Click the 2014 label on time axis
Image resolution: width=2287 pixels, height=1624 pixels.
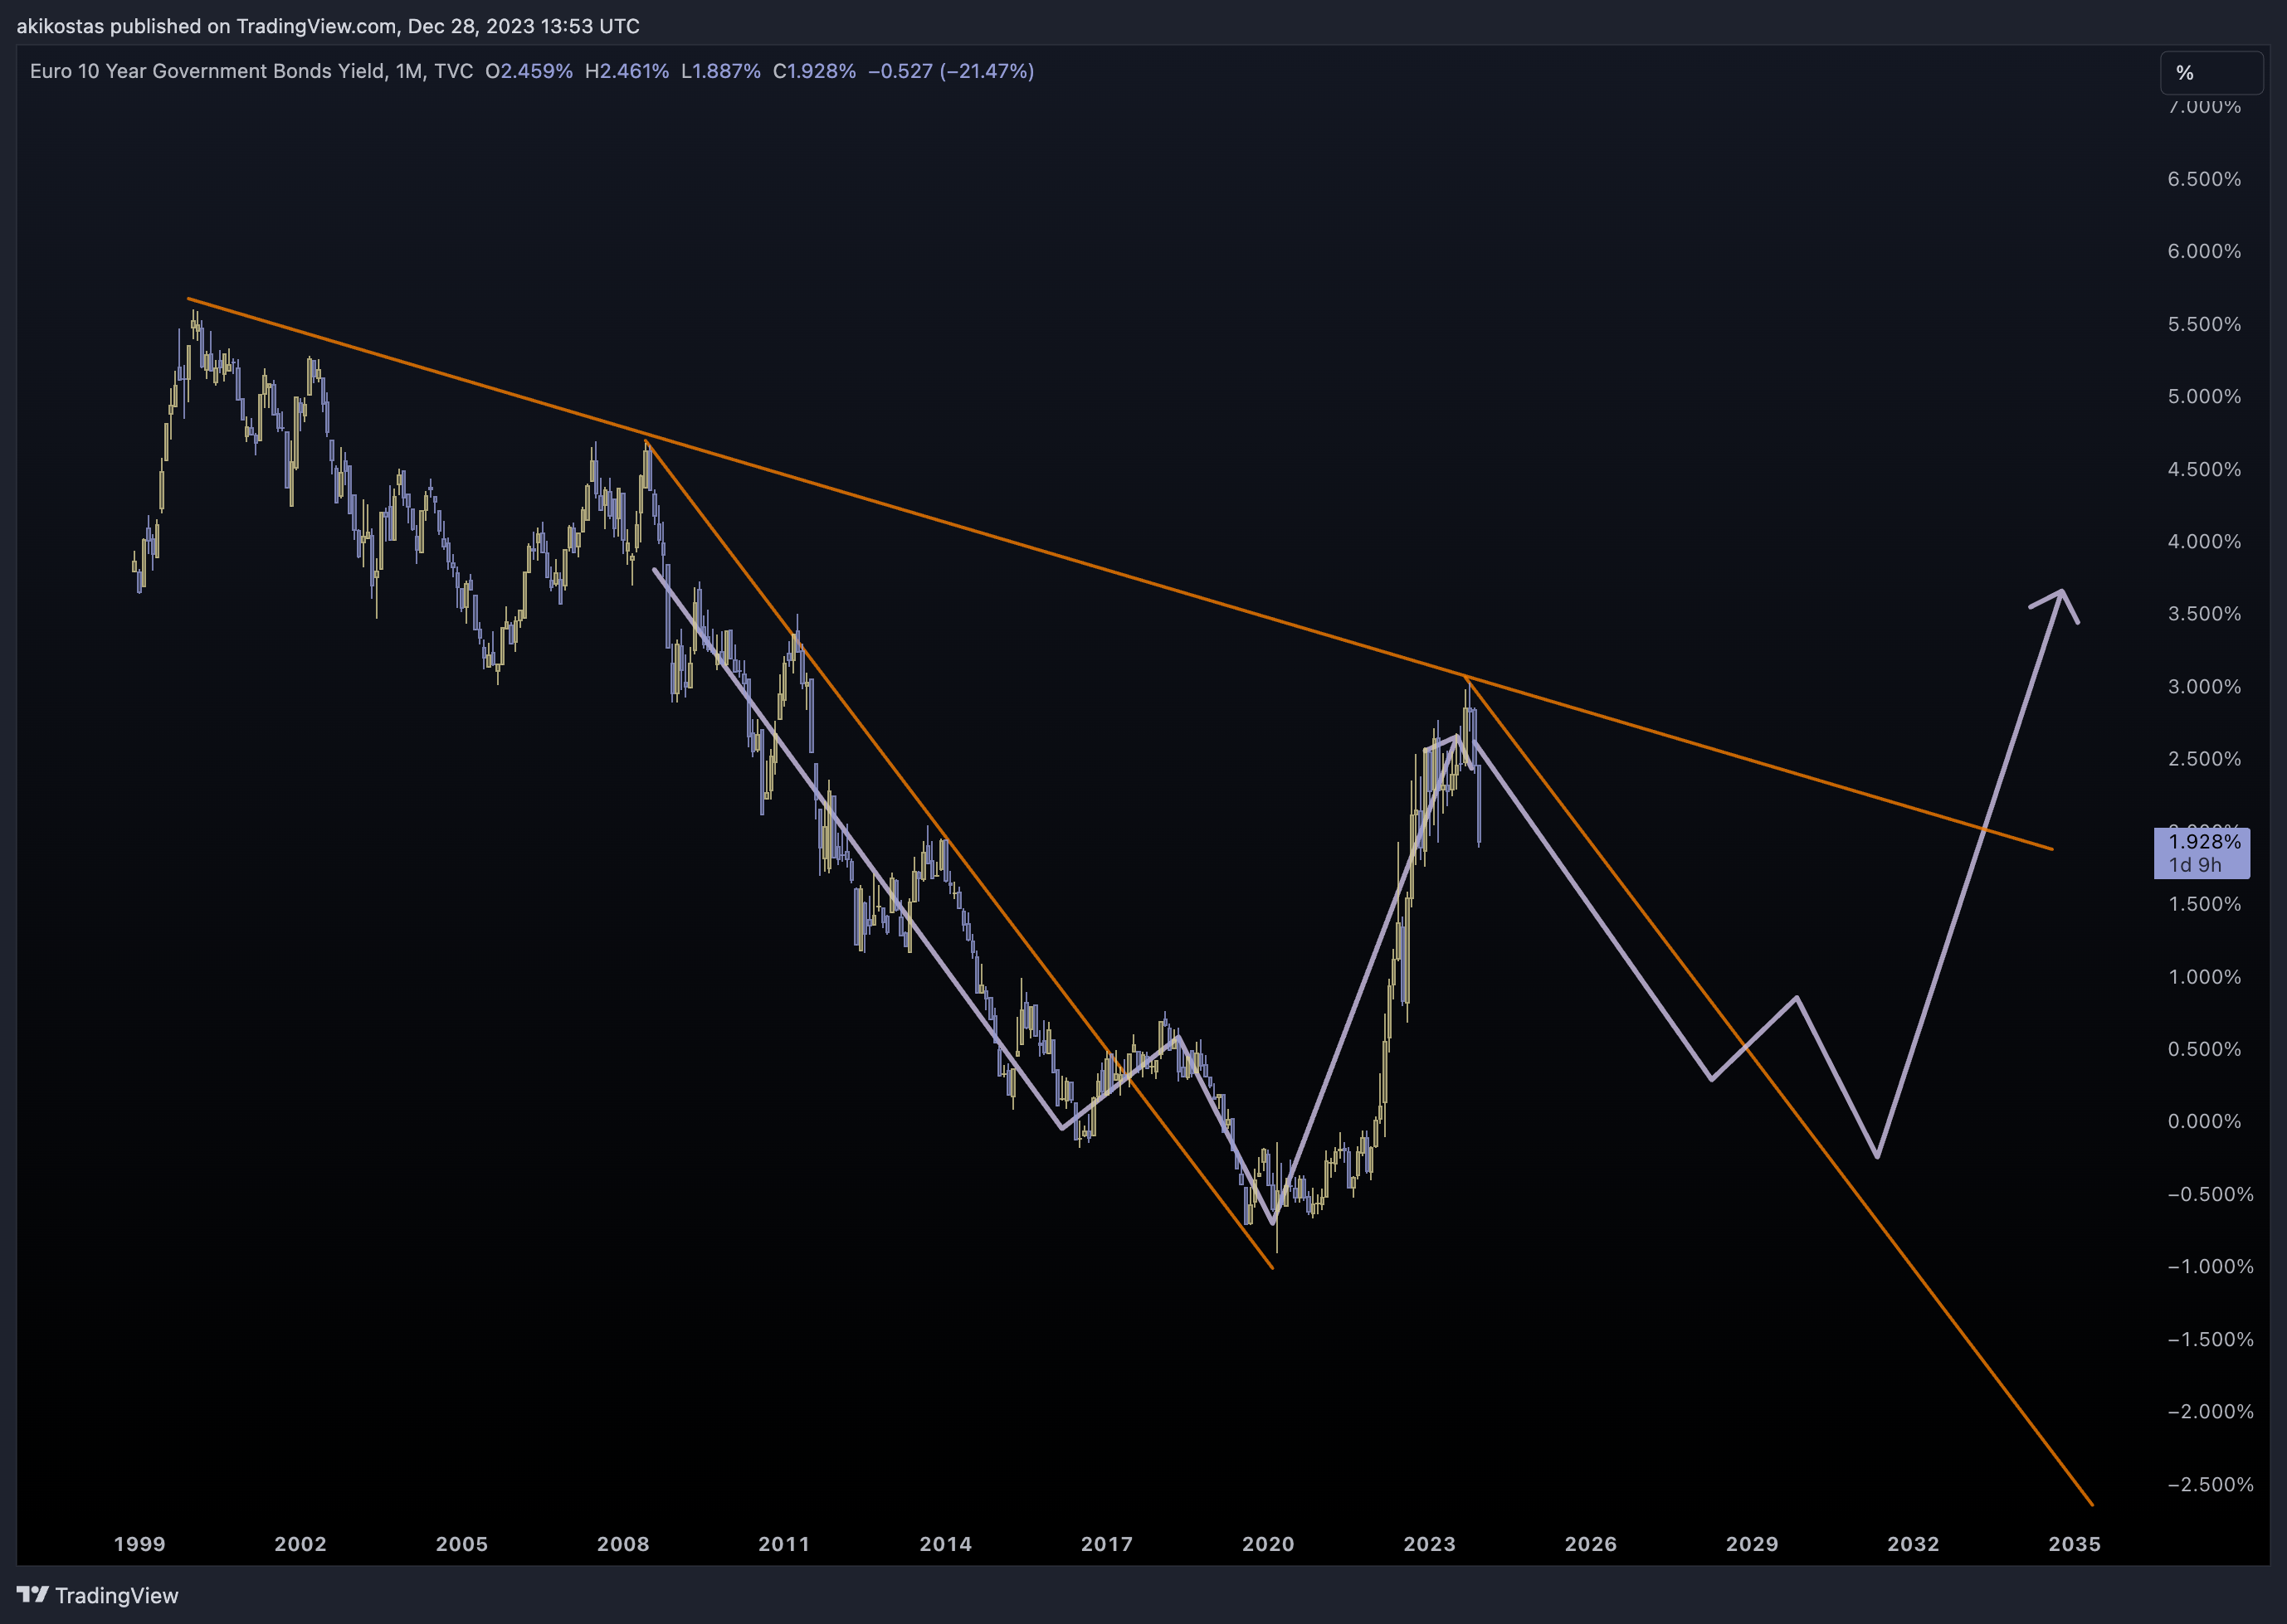945,1544
